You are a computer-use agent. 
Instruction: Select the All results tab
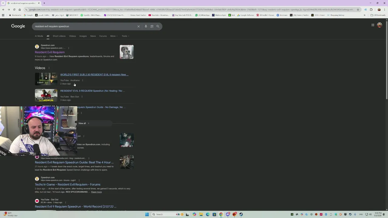point(48,36)
